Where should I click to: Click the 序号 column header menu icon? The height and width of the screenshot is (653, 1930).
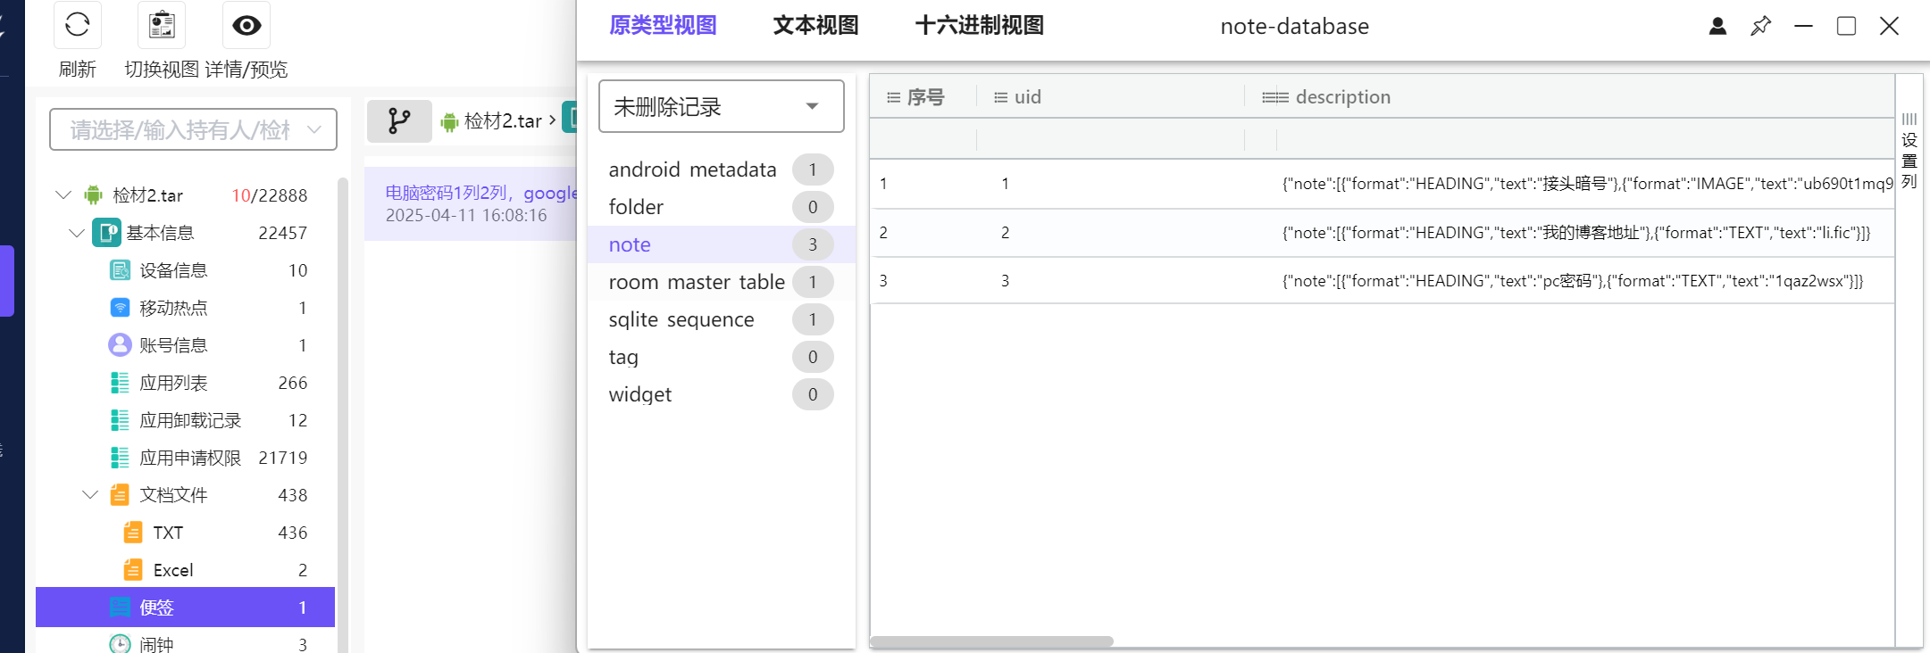[x=893, y=97]
